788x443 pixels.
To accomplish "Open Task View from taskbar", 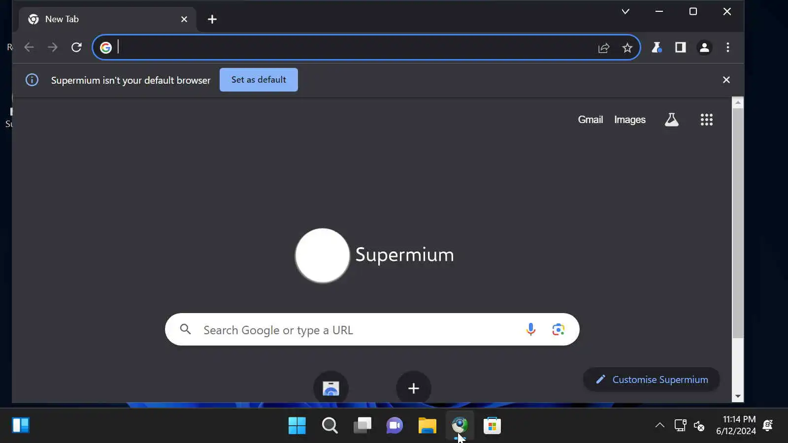I will [362, 426].
